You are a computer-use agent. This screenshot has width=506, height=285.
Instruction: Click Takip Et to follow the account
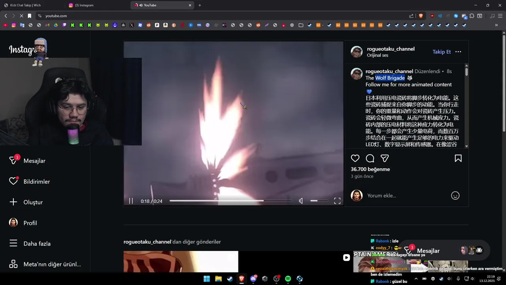(442, 52)
